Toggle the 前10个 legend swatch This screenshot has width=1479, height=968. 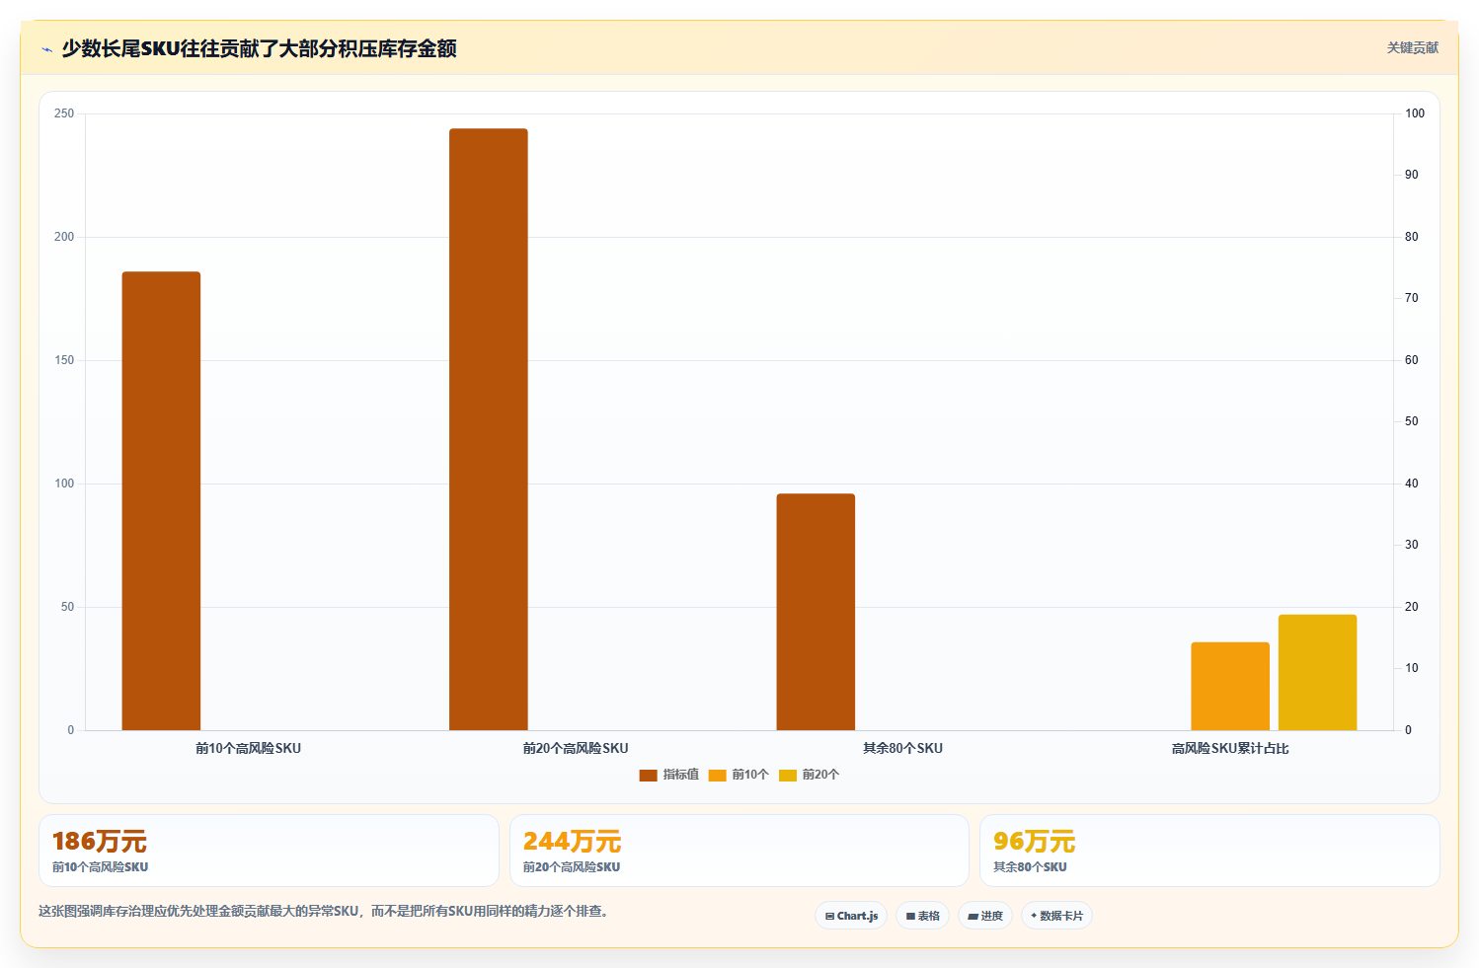(717, 776)
